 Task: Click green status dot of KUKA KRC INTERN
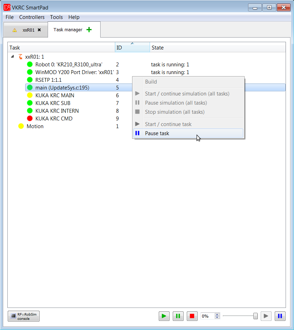click(30, 111)
